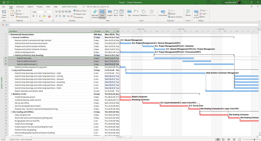Open the Inspect task button

coord(110,14)
